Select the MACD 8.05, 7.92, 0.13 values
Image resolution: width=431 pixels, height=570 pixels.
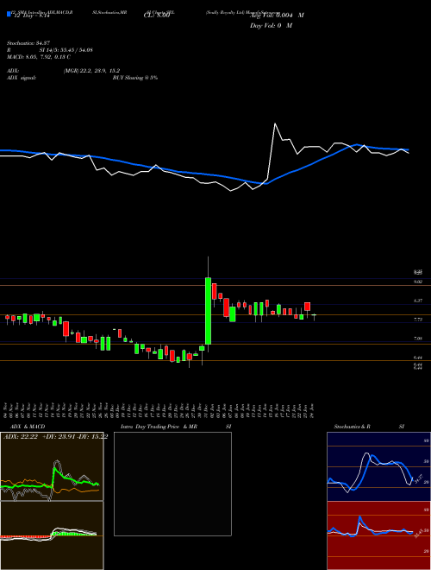(39, 57)
